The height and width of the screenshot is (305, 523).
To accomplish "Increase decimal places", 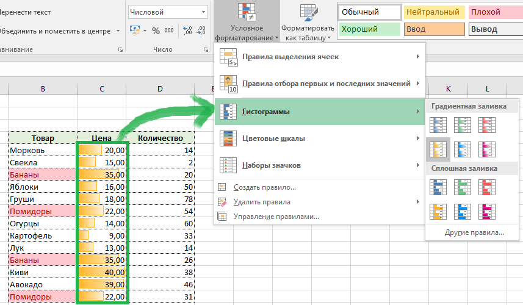I will [187, 30].
